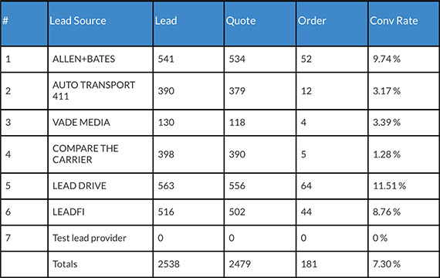Screen dimensions: 440x278
Task: Click order count '5'
Action: pyautogui.click(x=303, y=154)
